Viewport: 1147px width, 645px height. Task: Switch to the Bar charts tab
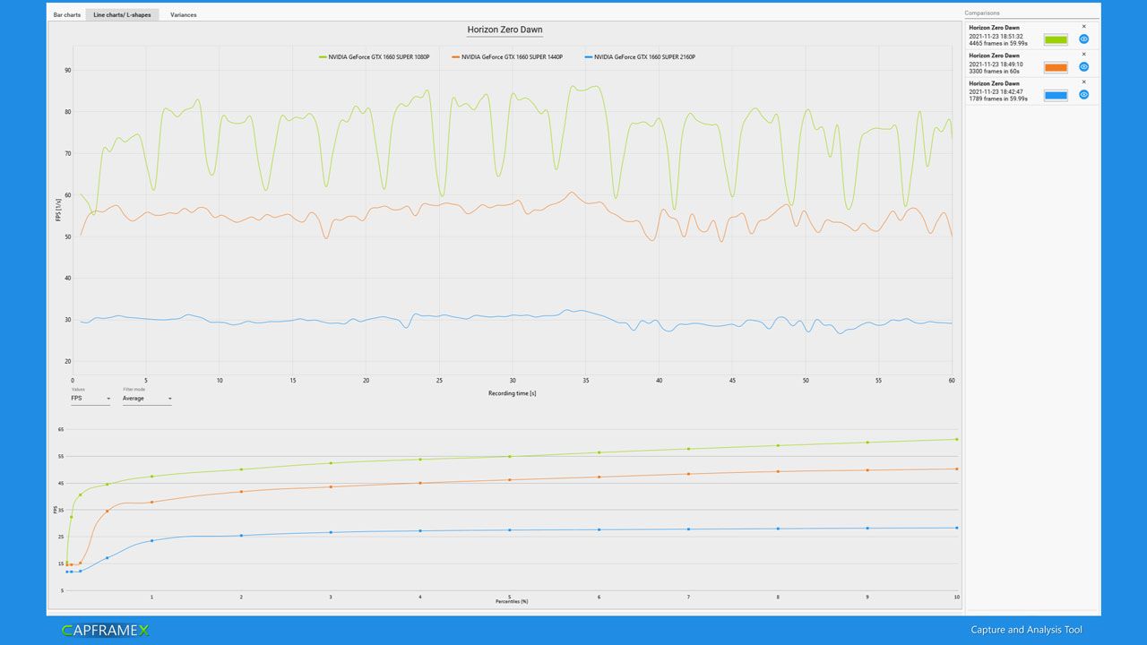pos(67,15)
